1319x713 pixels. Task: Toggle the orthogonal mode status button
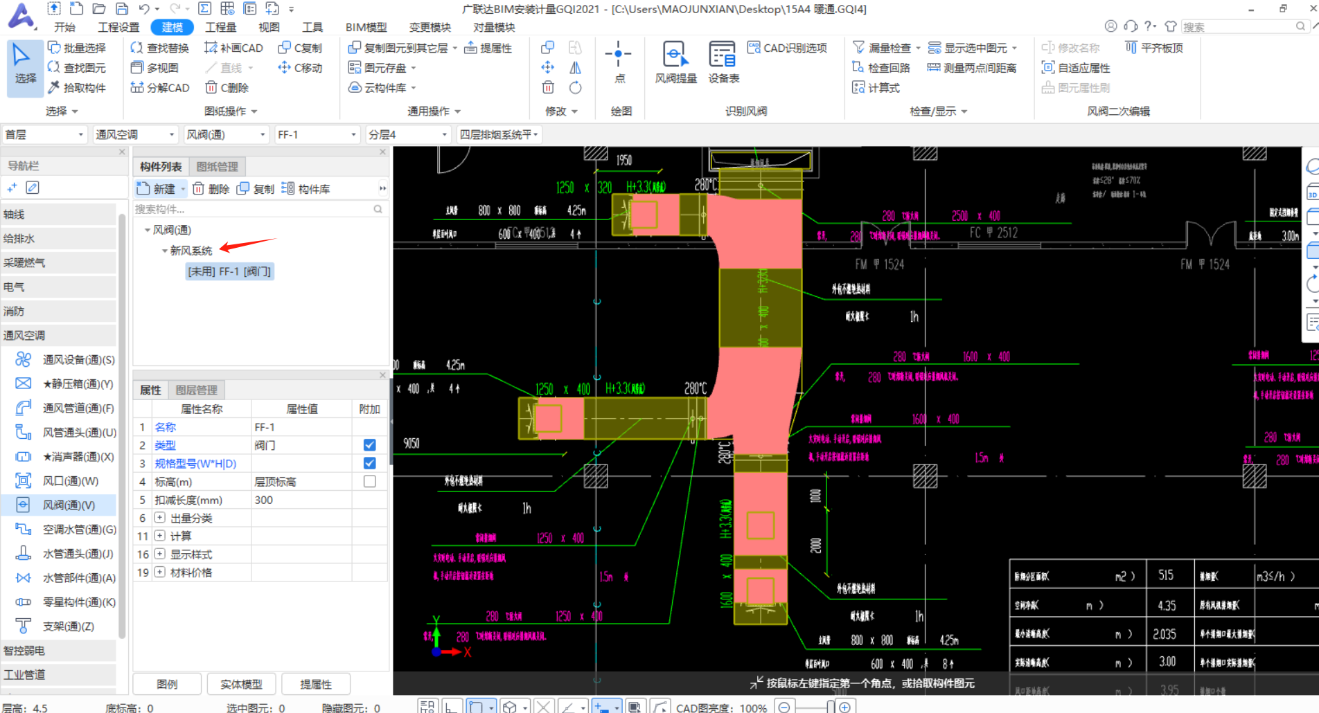pyautogui.click(x=451, y=707)
